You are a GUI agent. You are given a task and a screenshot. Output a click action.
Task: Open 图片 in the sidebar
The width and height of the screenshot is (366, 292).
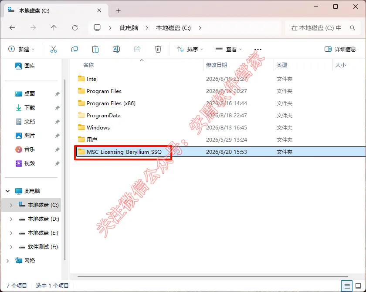point(25,136)
